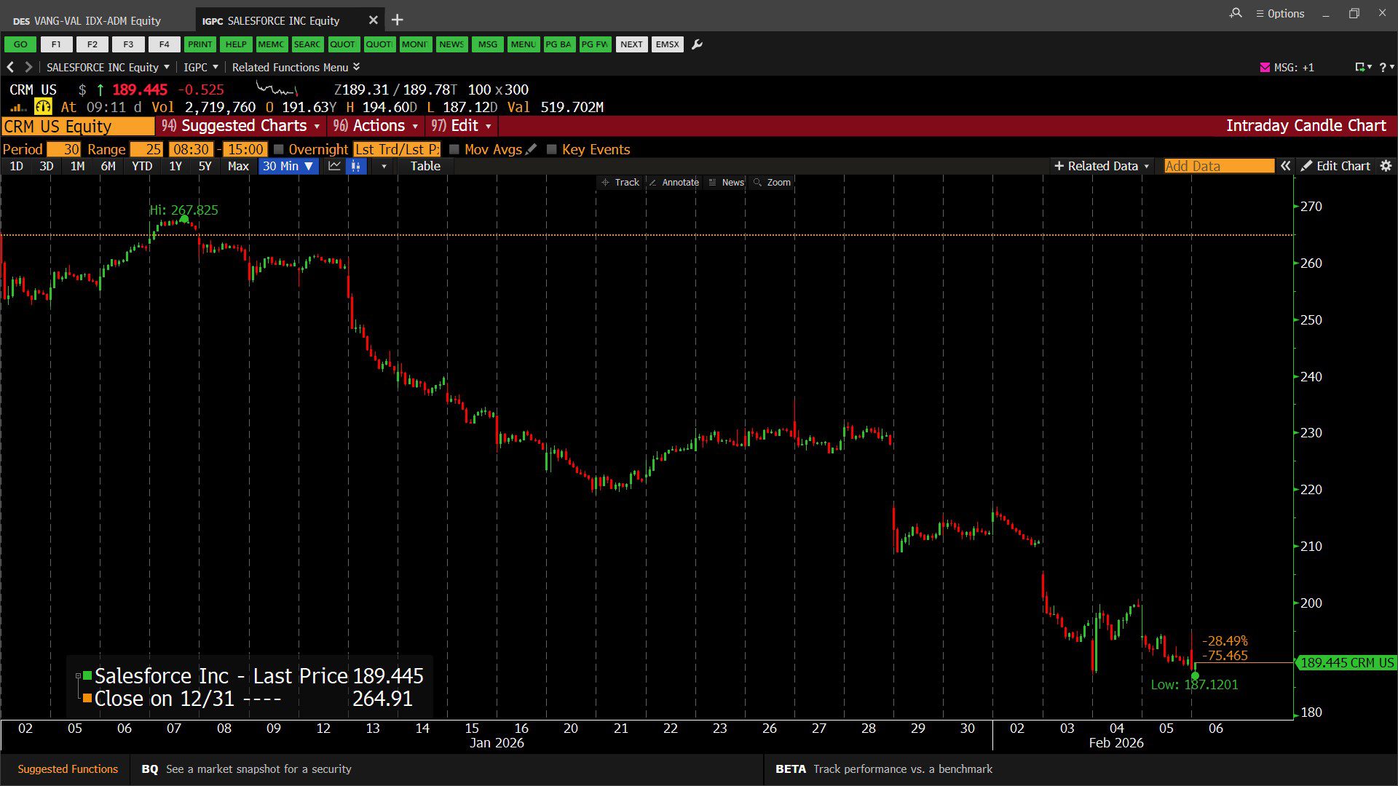Open the question mark help icon

click(x=1383, y=67)
